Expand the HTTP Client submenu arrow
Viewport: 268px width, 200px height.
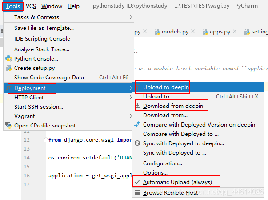[131, 97]
